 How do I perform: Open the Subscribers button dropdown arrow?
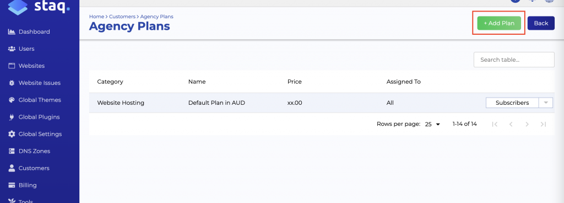[x=546, y=103]
